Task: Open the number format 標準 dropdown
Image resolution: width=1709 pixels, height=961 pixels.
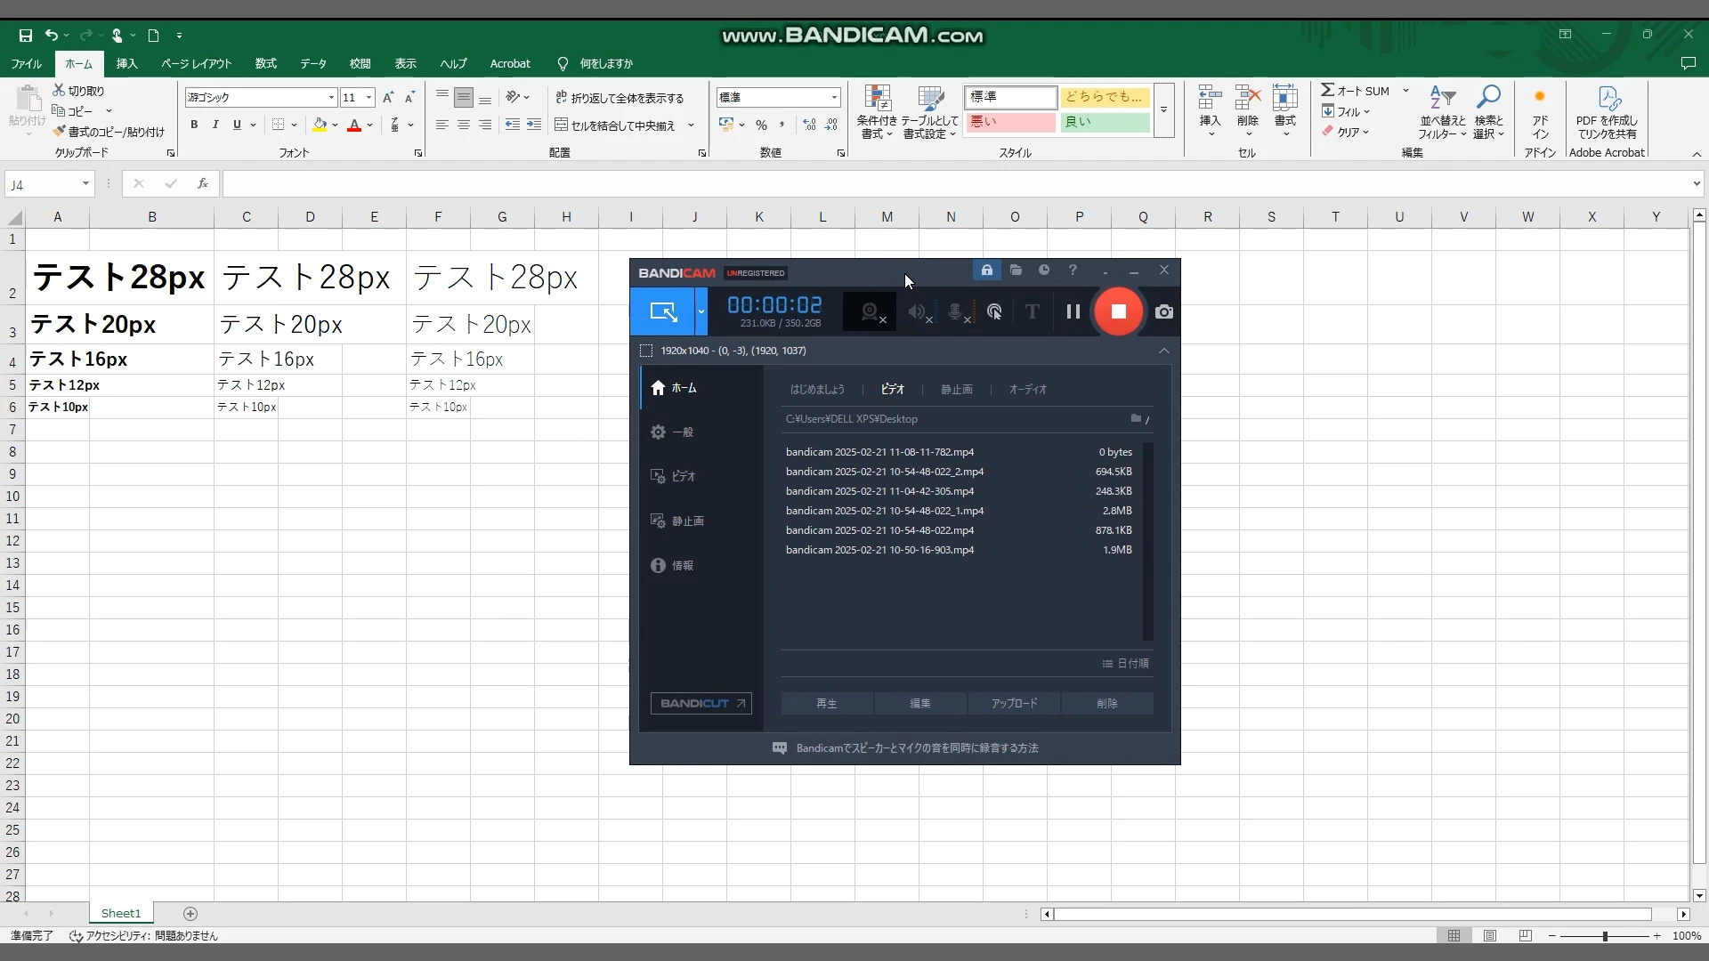Action: pos(834,98)
